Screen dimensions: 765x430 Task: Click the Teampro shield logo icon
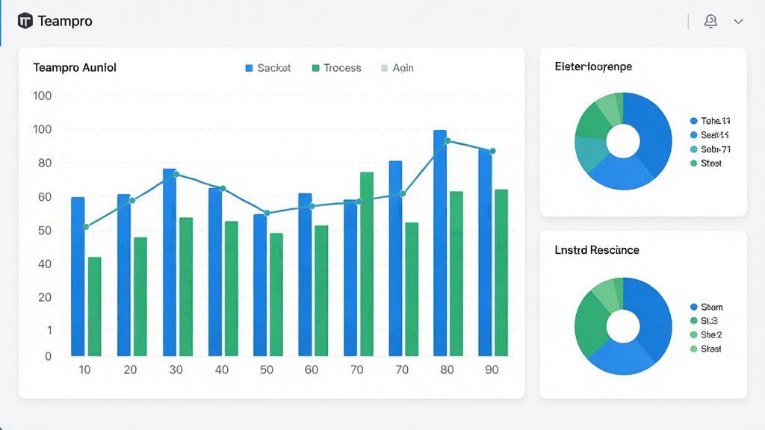(25, 21)
